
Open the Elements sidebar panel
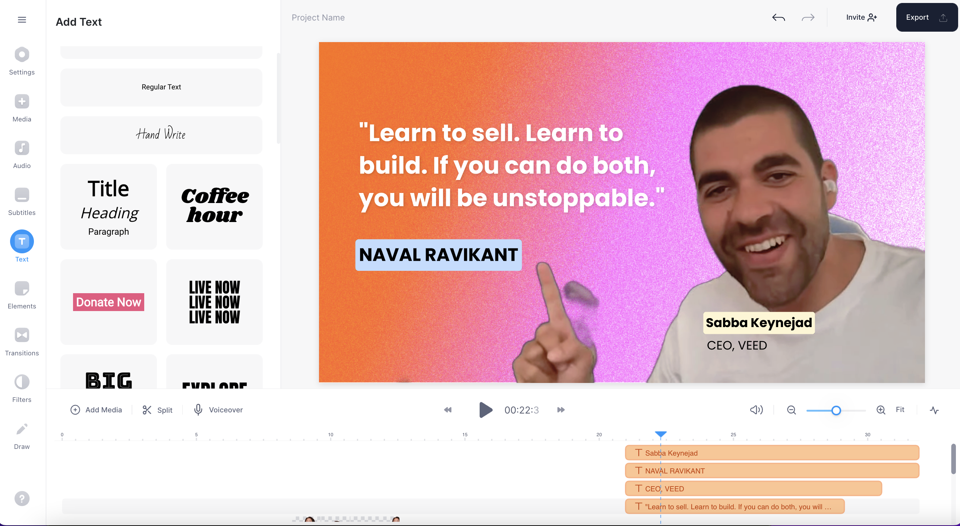coord(22,295)
